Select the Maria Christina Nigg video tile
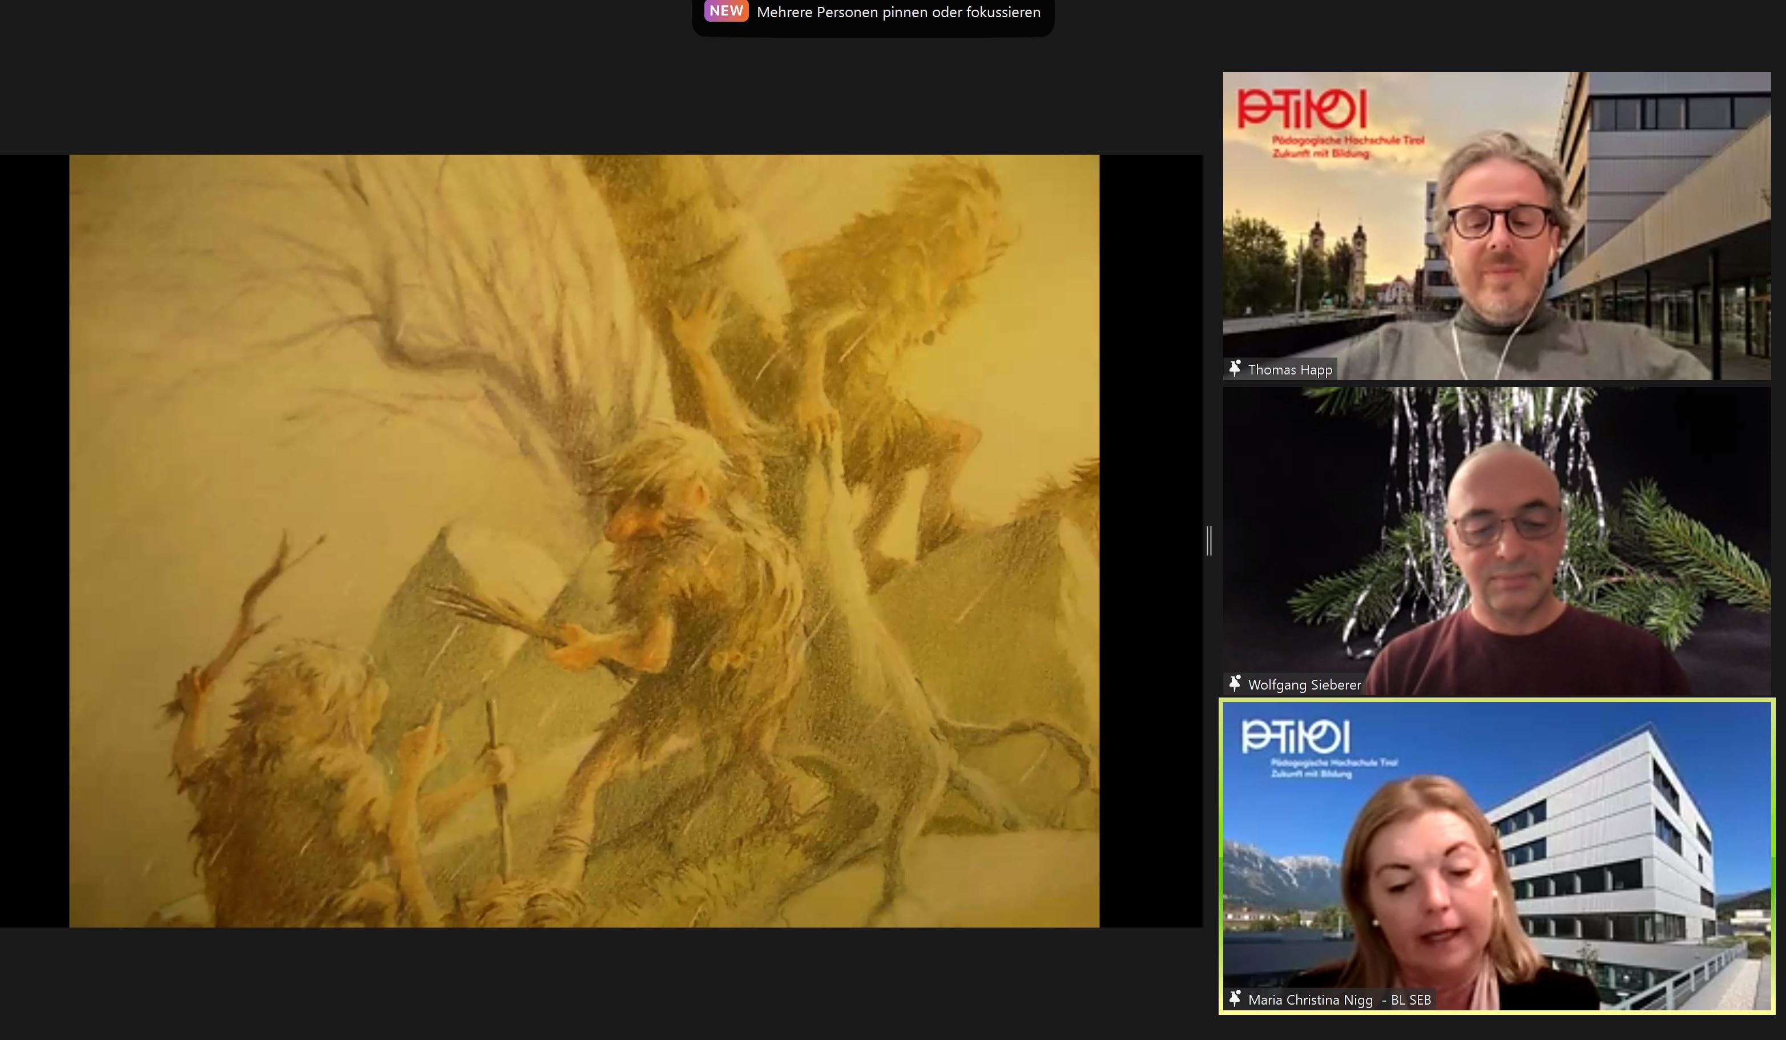The height and width of the screenshot is (1040, 1786). (1497, 856)
